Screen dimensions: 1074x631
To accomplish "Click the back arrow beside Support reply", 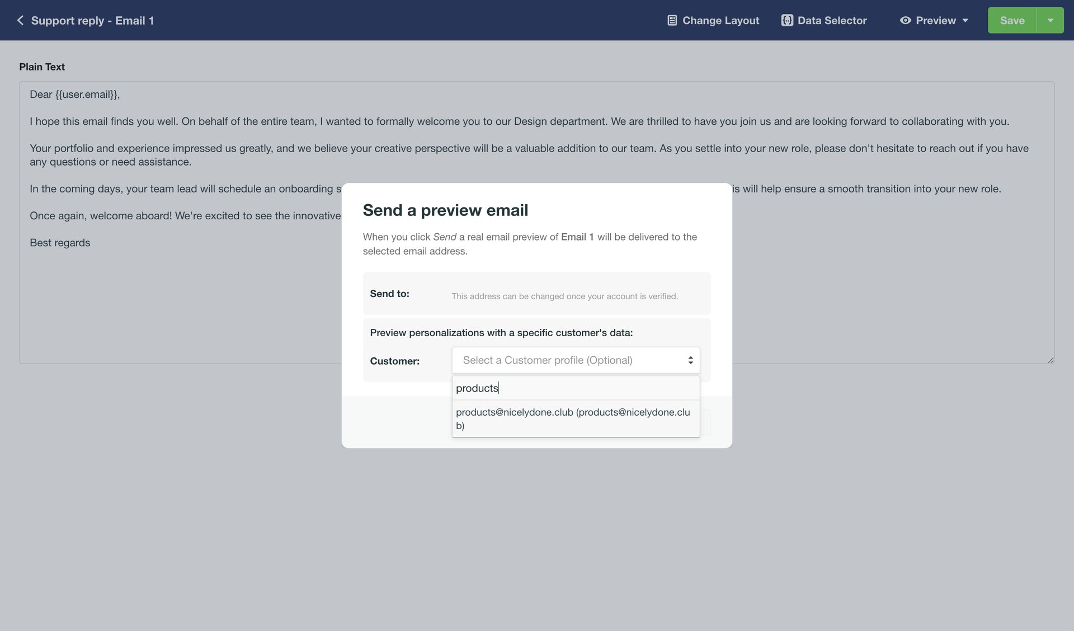I will (x=20, y=20).
